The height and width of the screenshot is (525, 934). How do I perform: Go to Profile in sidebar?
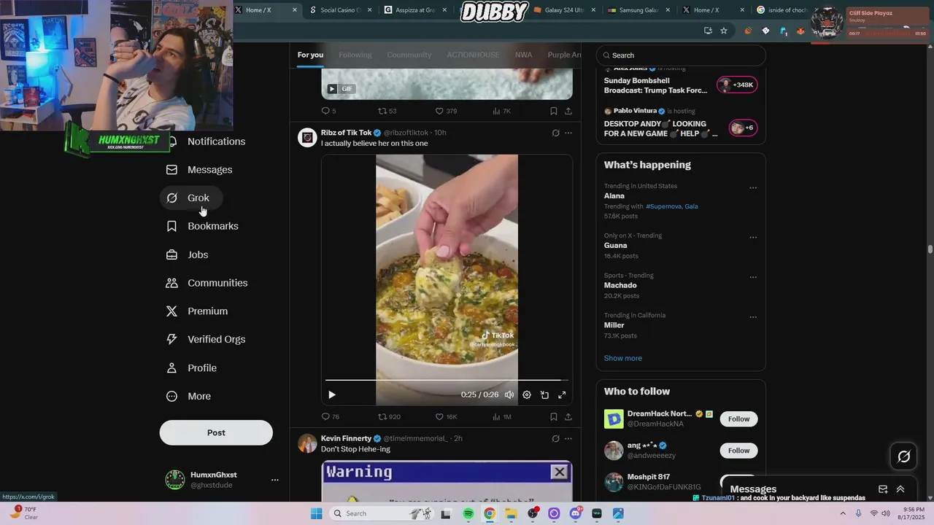192,367
